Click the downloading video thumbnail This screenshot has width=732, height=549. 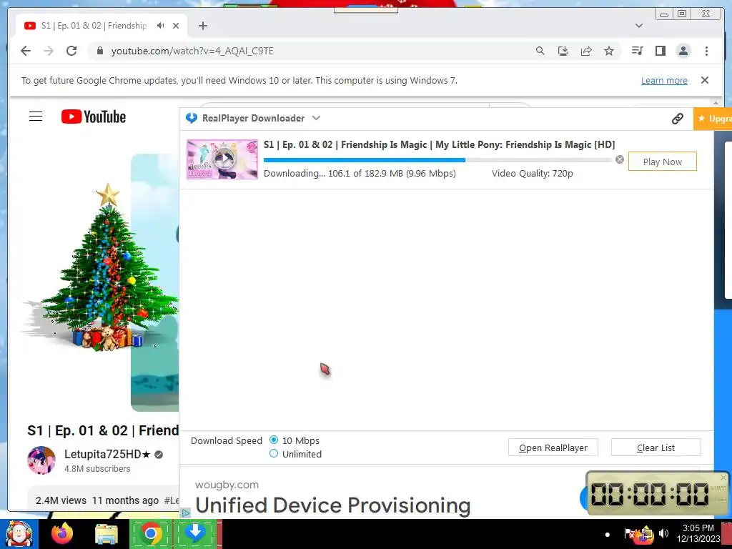point(222,159)
